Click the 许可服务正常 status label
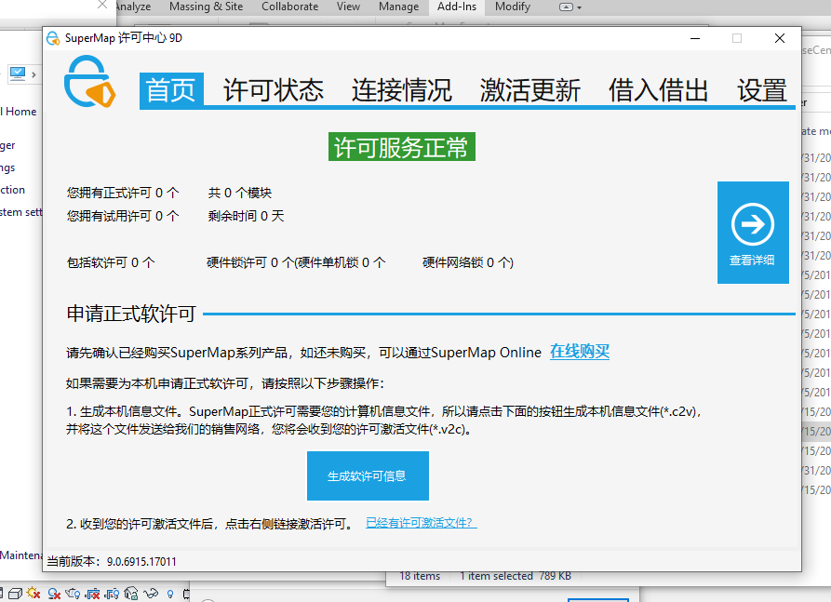 tap(402, 147)
